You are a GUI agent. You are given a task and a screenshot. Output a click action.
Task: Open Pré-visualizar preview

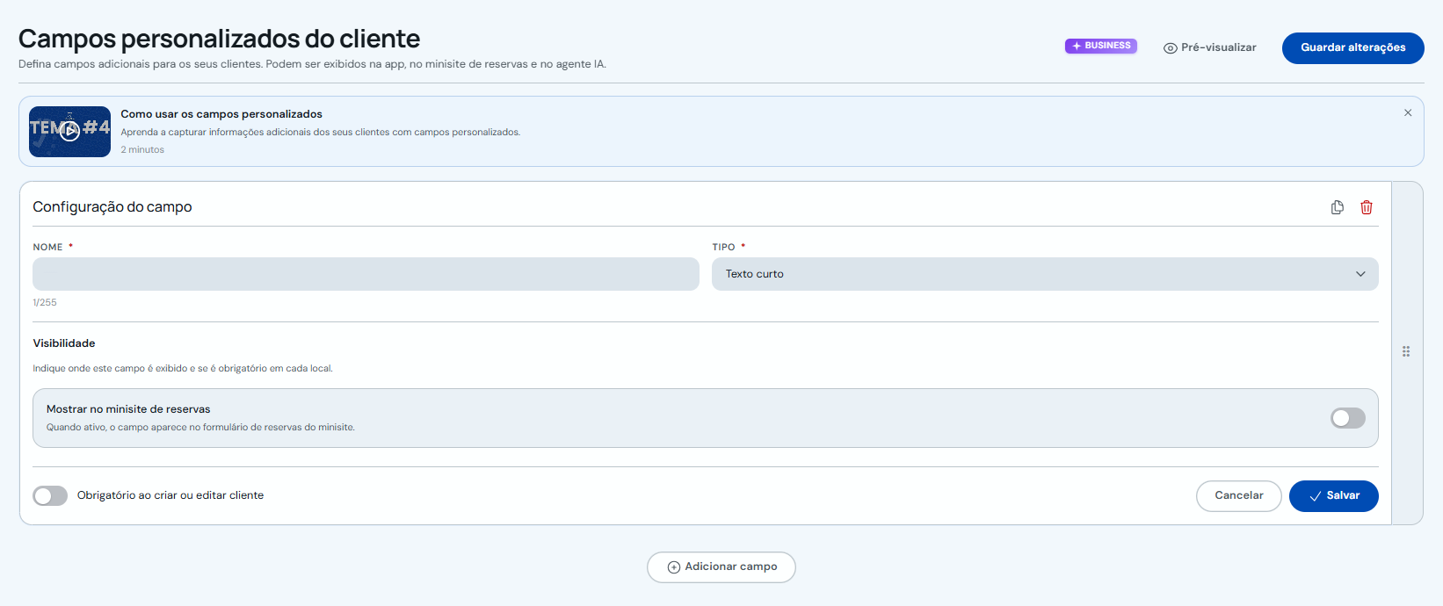click(1210, 47)
